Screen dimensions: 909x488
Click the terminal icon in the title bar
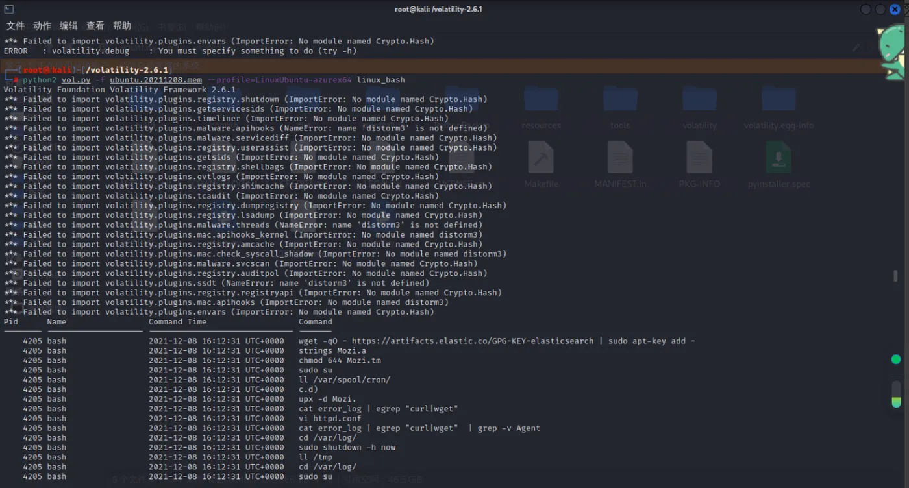(x=9, y=9)
